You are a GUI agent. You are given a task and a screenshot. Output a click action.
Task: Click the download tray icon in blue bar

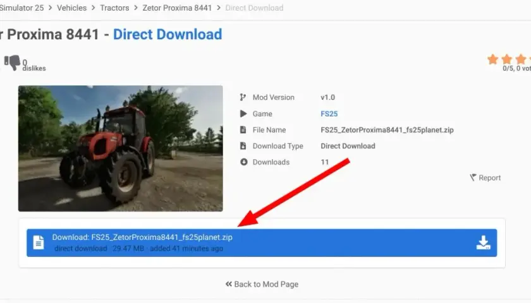click(x=483, y=243)
